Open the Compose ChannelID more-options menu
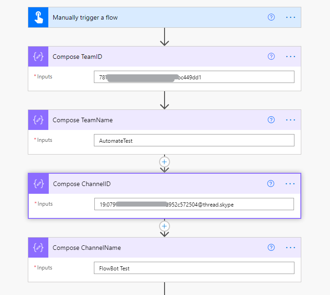Viewport: 330px width, 295px height. point(290,184)
